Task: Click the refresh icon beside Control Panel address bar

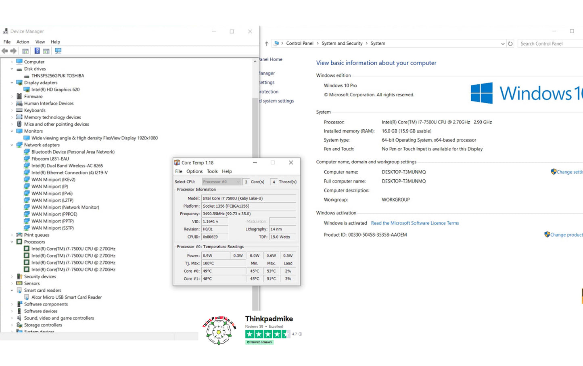Action: 510,44
